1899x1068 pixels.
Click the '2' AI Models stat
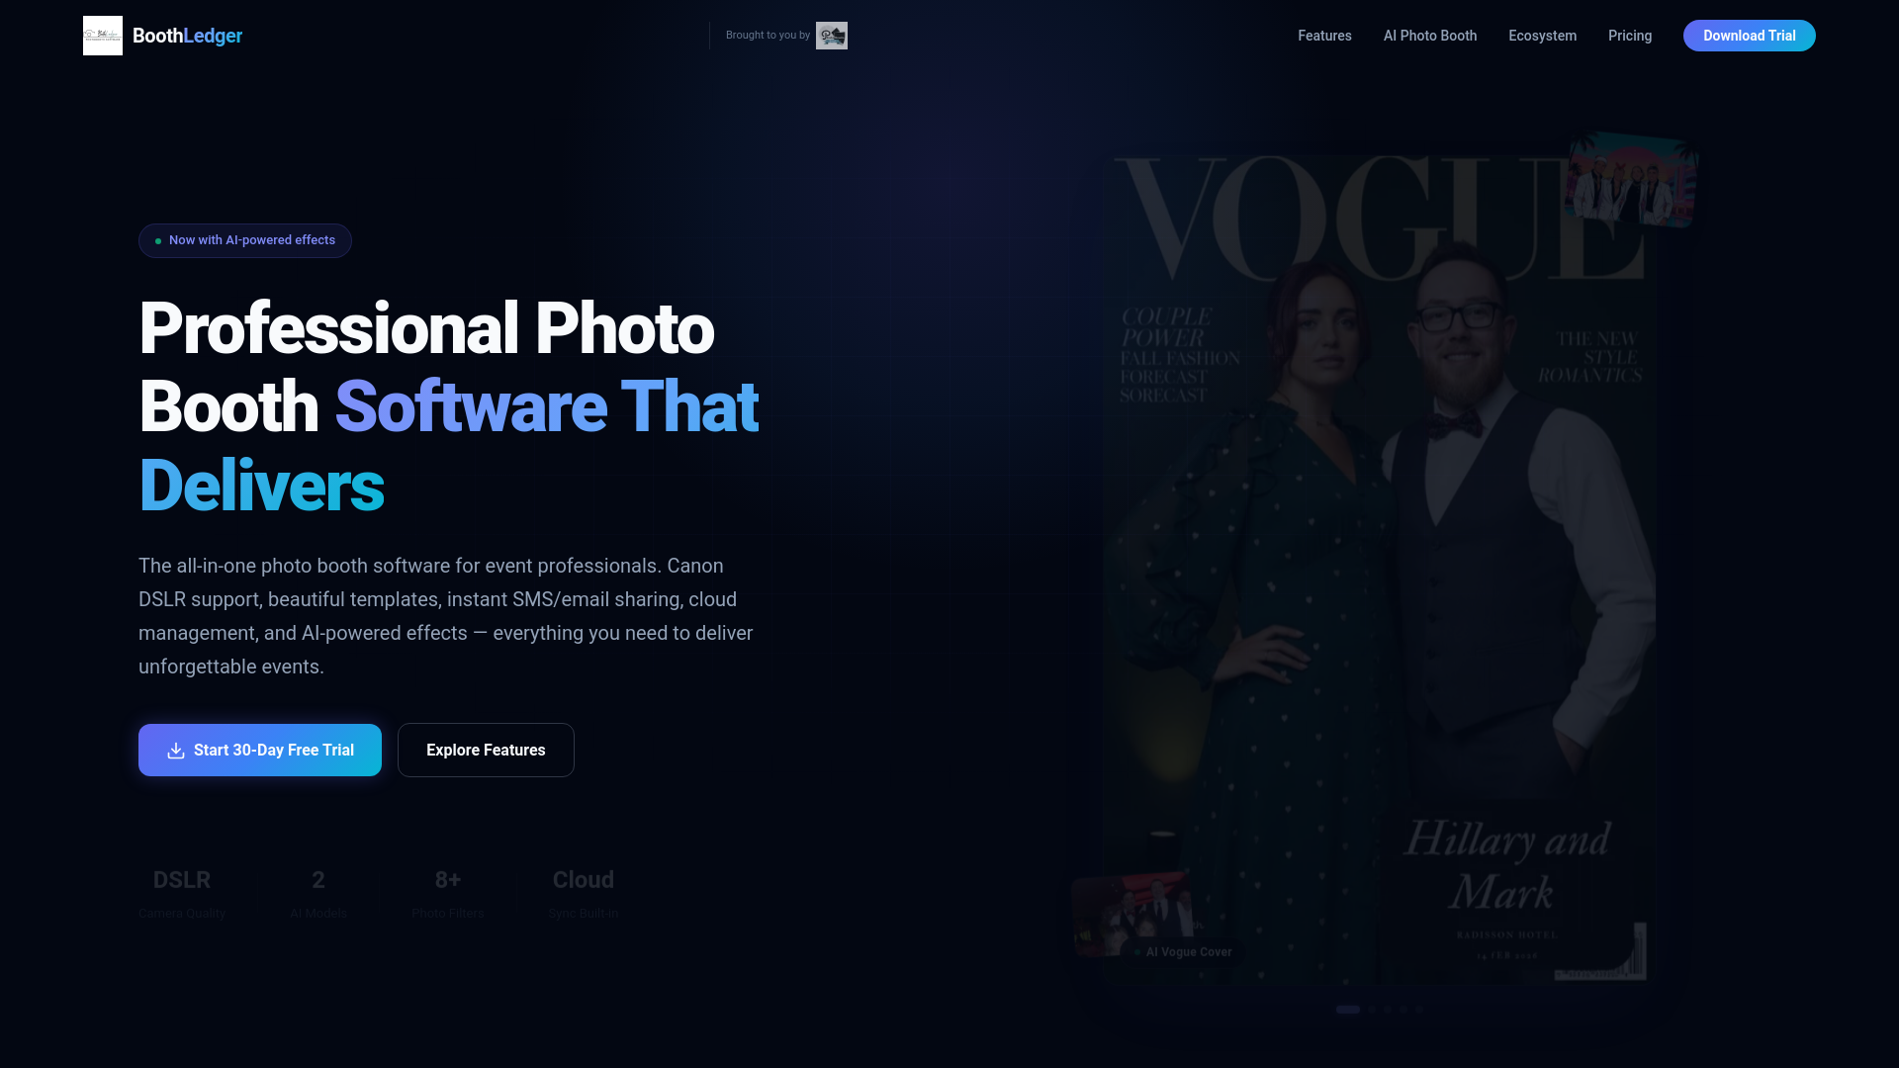pos(318,893)
